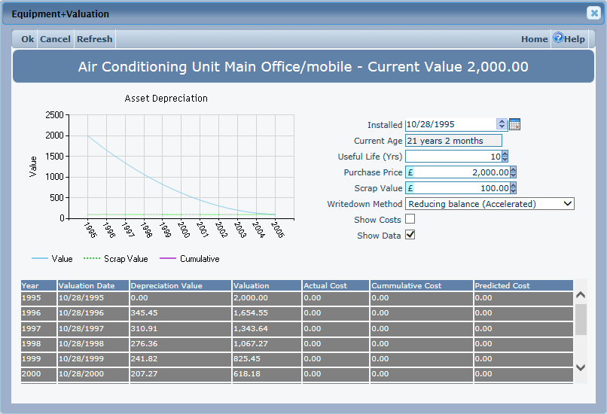607x414 pixels.
Task: Open the Writedown Method dropdown
Action: [x=490, y=204]
